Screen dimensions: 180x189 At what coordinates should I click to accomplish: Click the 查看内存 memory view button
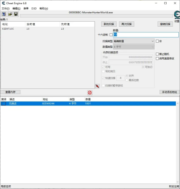click(x=10, y=92)
